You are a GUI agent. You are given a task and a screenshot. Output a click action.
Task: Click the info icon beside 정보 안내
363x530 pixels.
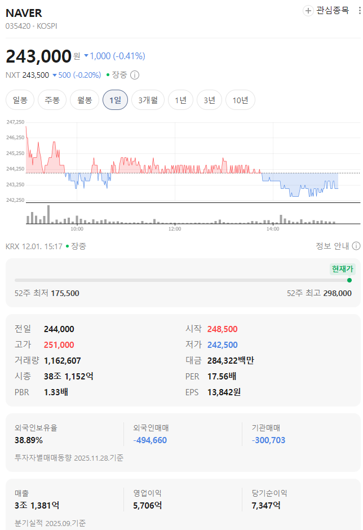(356, 246)
